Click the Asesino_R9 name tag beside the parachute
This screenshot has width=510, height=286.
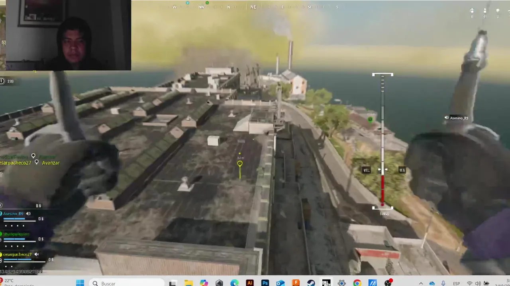tap(459, 118)
